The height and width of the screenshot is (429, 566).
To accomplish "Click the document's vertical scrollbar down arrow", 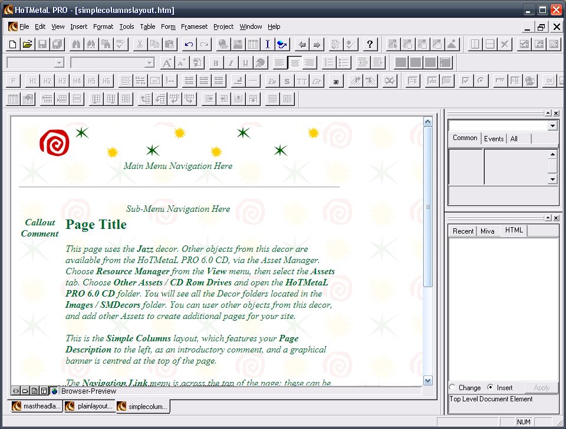I will tap(428, 381).
